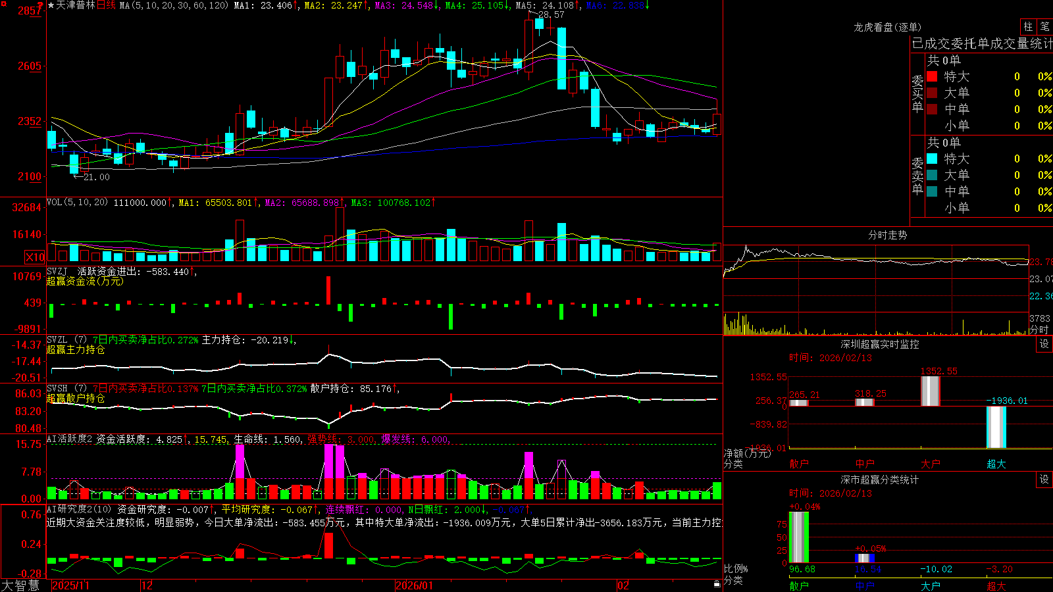Click the 大智慧 logo at bottom-left

click(20, 585)
